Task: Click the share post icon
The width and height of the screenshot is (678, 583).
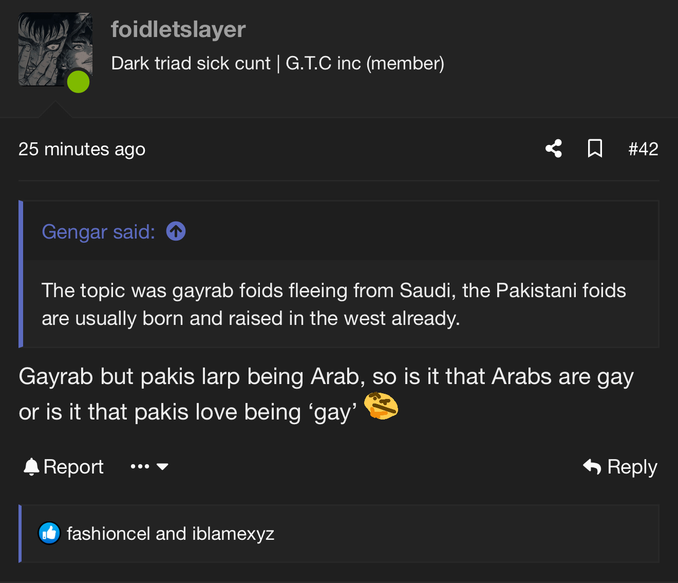Action: click(x=553, y=149)
